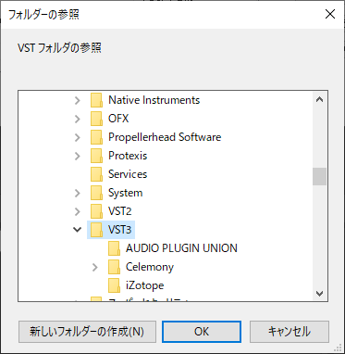Click the vertical scrollbar thumb
345x354 pixels.
coord(319,177)
